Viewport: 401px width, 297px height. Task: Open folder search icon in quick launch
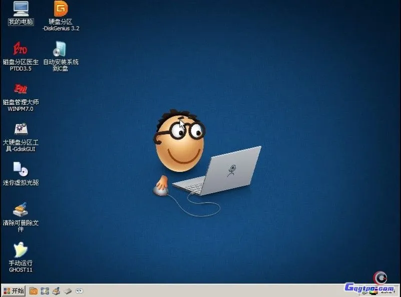[34, 291]
